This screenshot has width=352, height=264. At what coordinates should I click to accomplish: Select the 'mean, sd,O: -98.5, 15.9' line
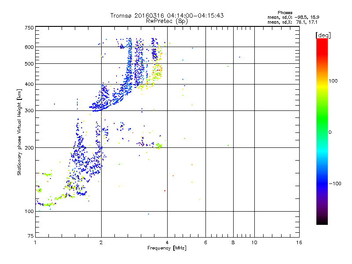[293, 17]
